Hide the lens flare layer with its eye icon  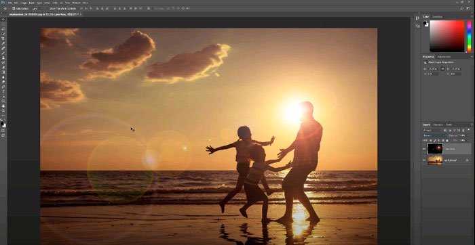(424, 149)
